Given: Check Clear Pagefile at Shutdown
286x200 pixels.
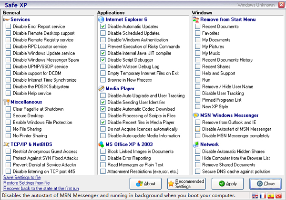Looking at the screenshot, I should [x=8, y=109].
